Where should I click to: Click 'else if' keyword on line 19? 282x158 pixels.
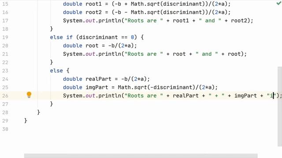(61, 37)
